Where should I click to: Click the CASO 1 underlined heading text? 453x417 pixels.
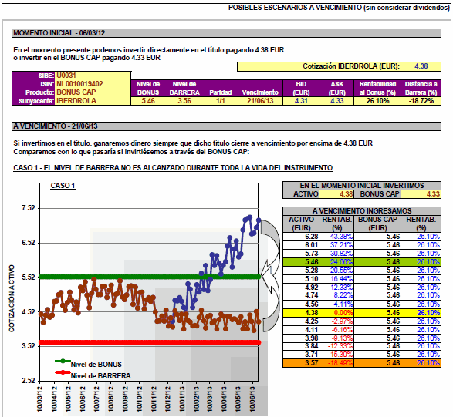pos(173,168)
